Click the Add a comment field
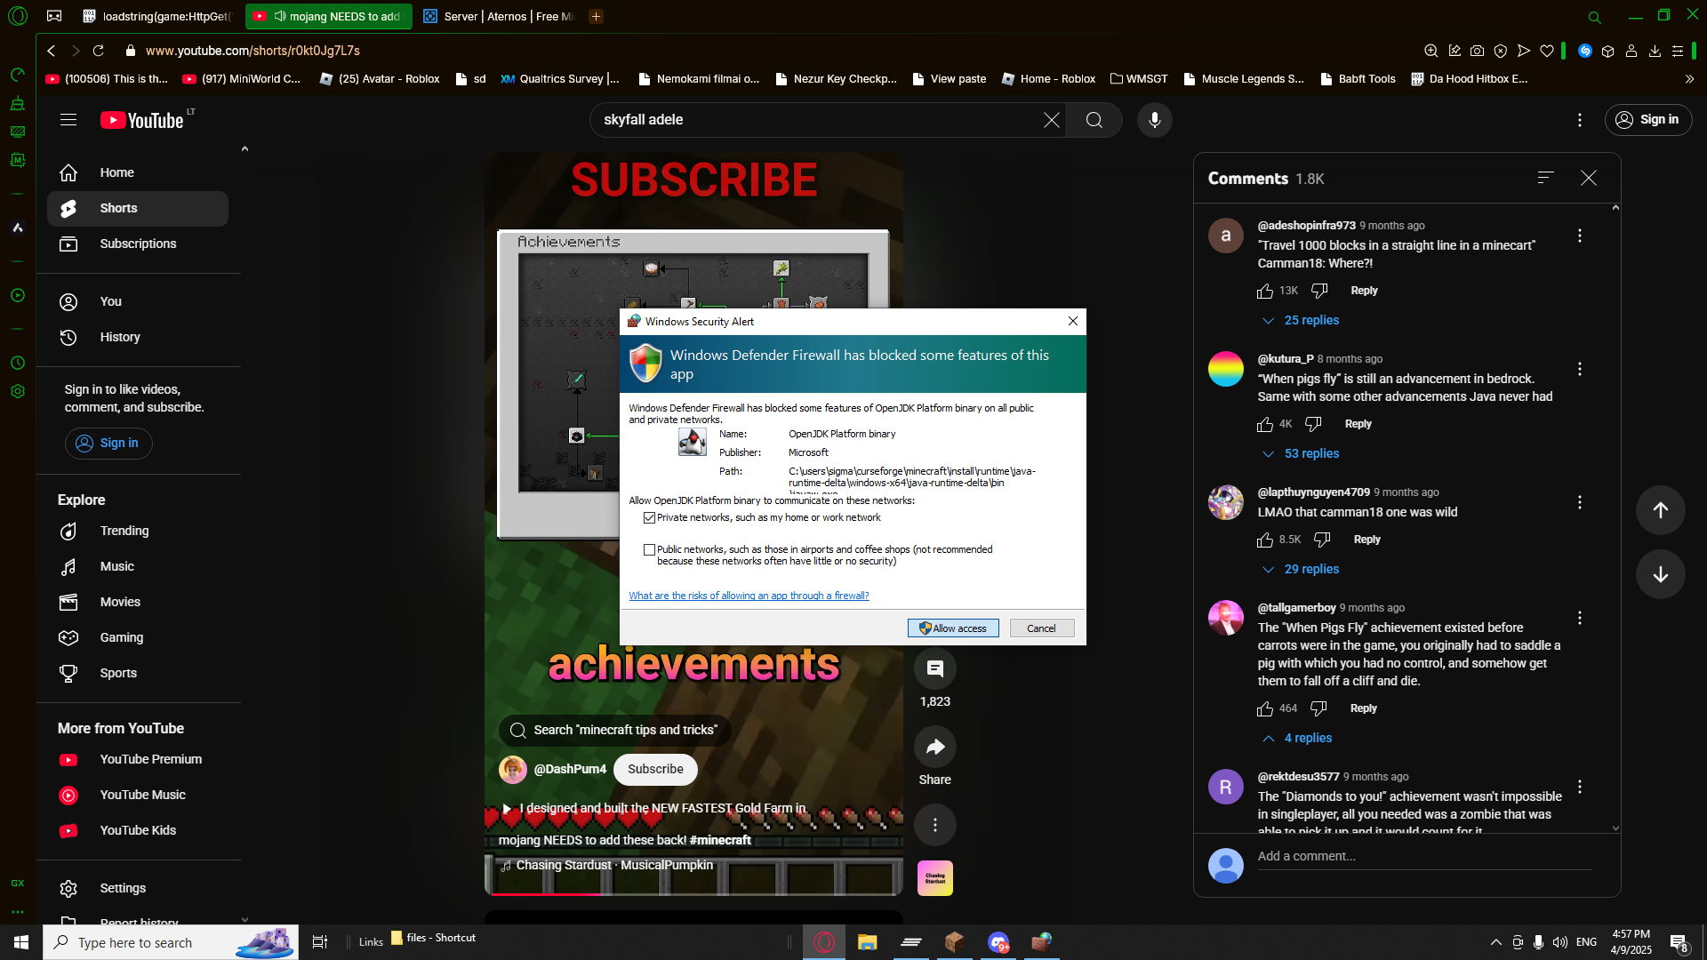Viewport: 1707px width, 960px height. 1424,856
